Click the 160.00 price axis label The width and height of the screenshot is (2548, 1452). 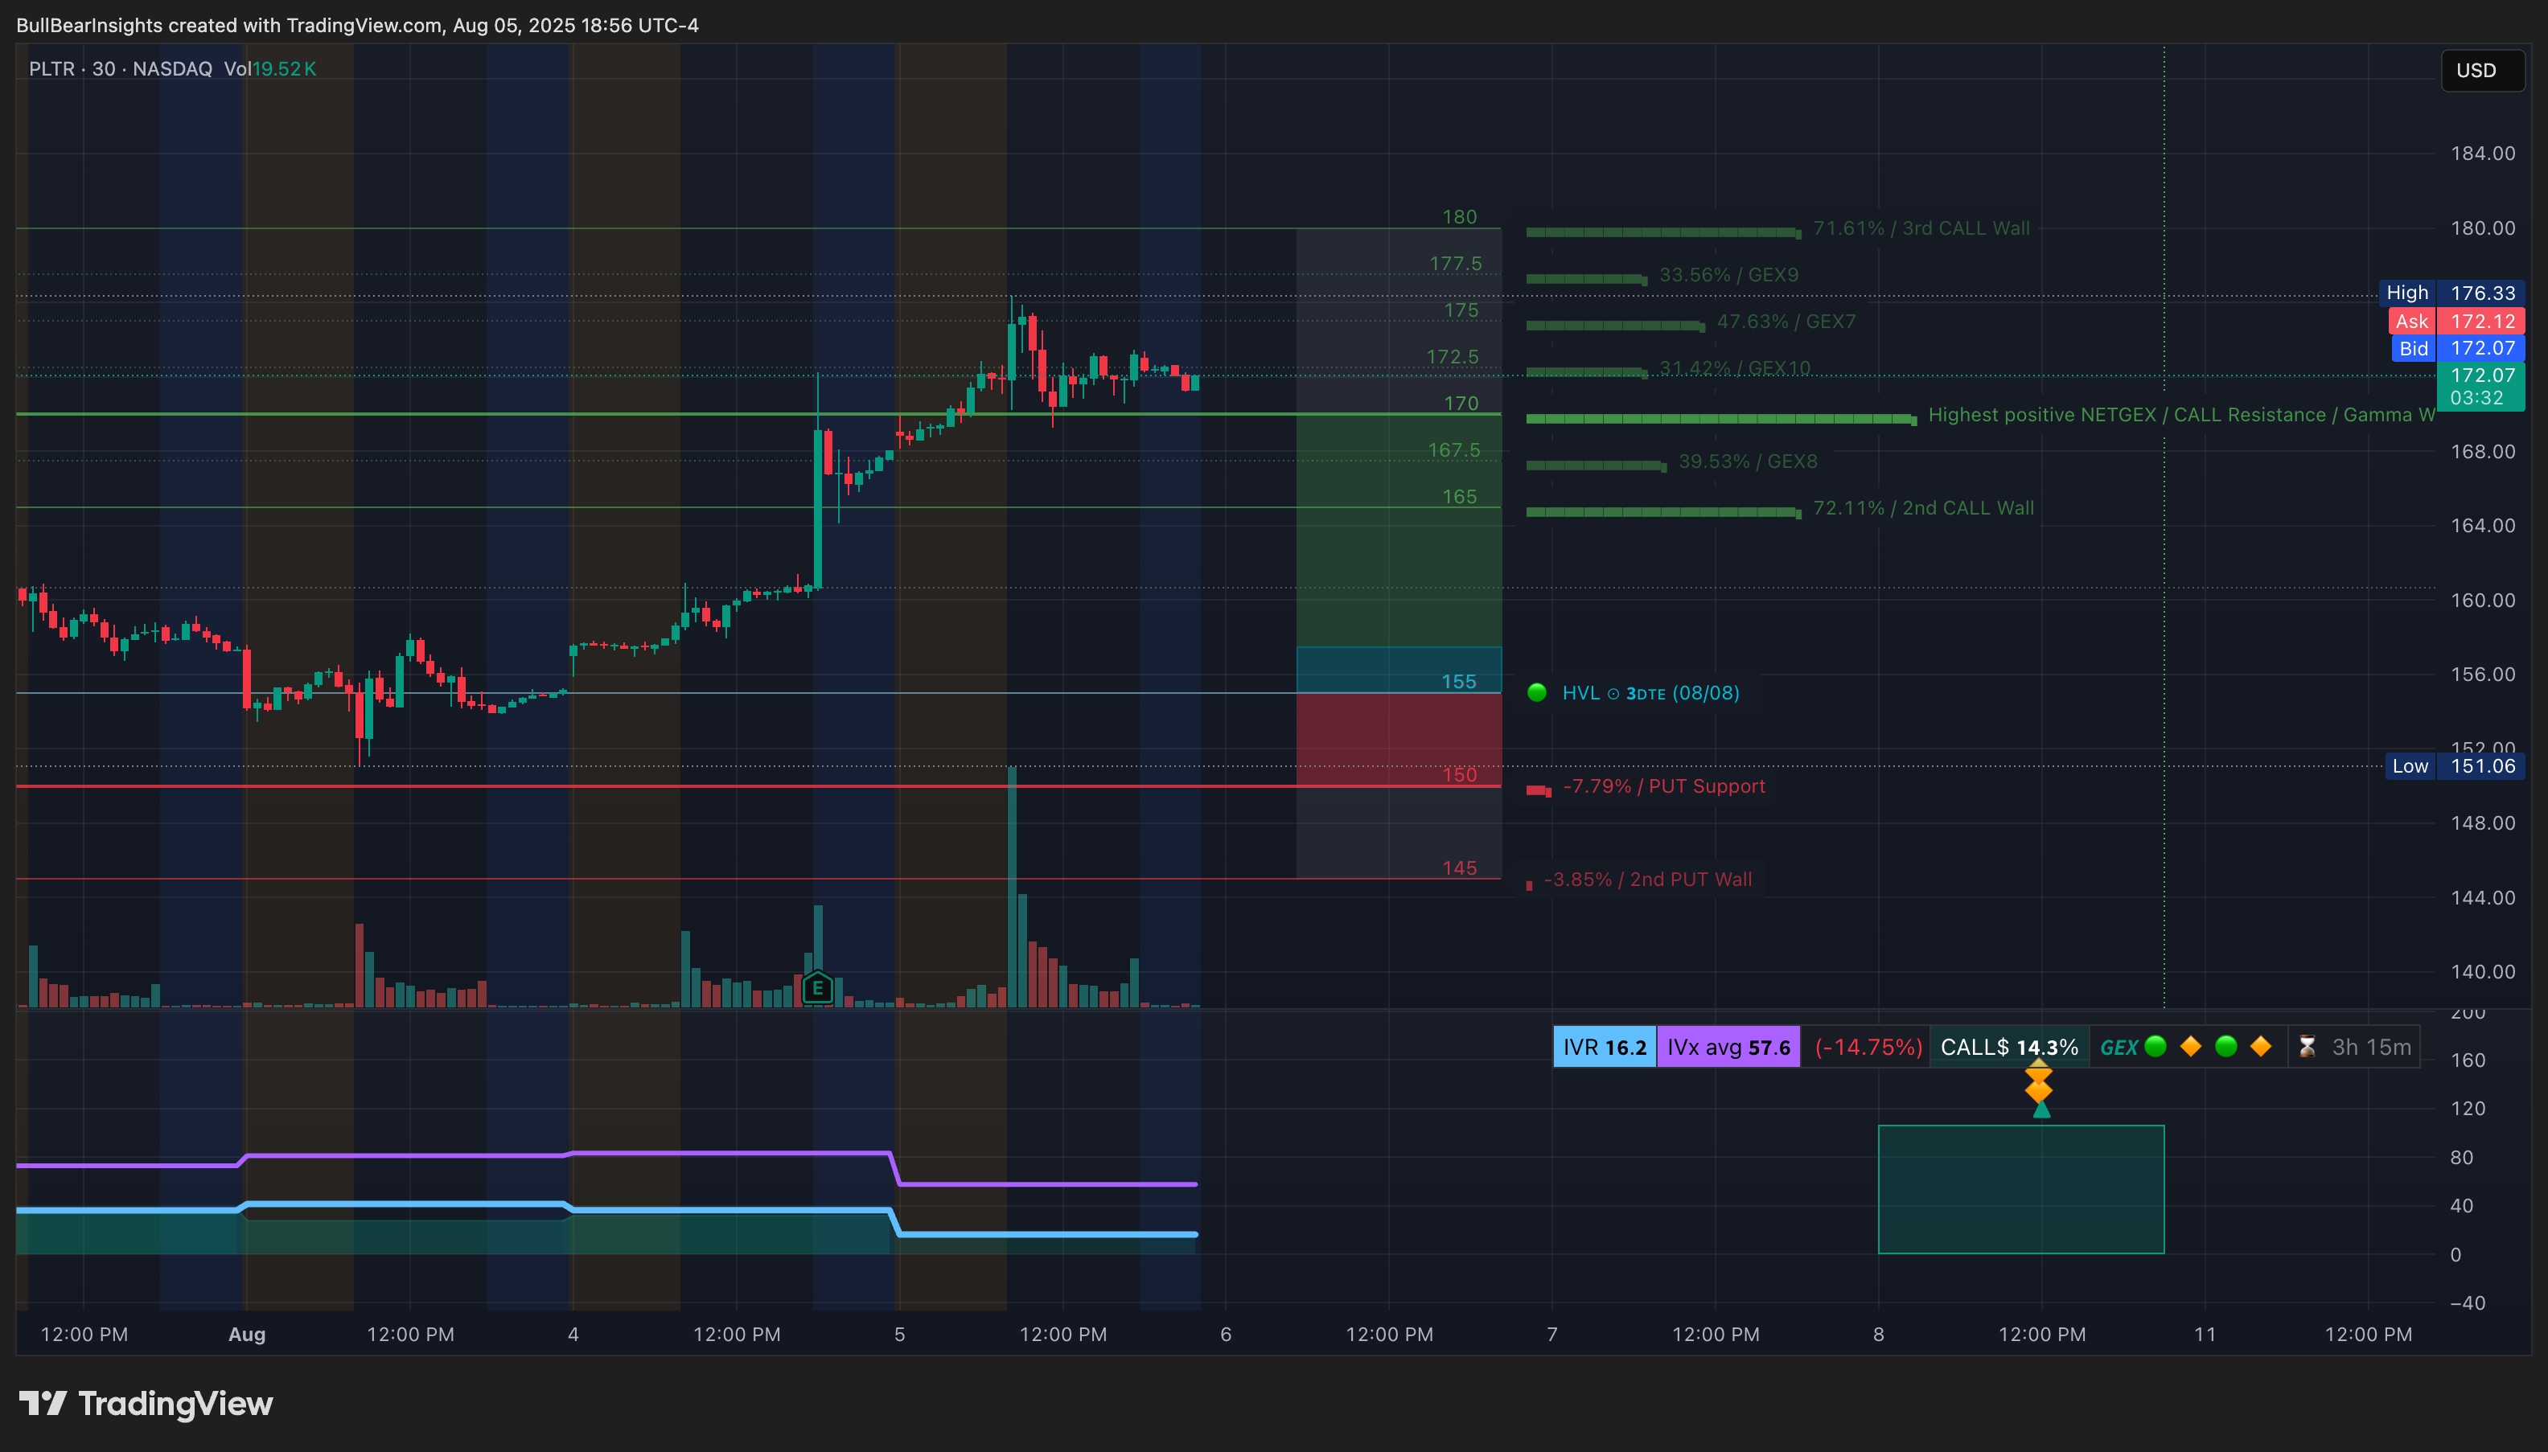pos(2483,601)
